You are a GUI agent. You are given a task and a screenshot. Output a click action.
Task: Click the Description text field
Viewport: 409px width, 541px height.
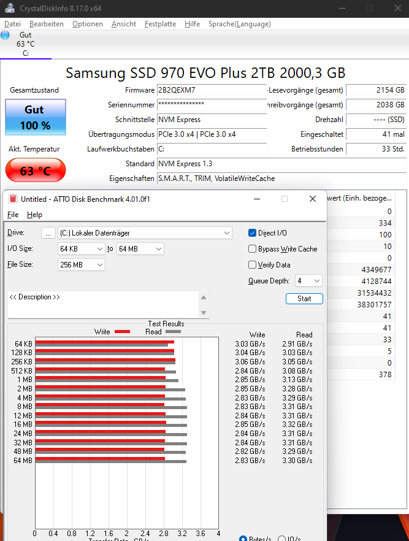click(x=103, y=305)
